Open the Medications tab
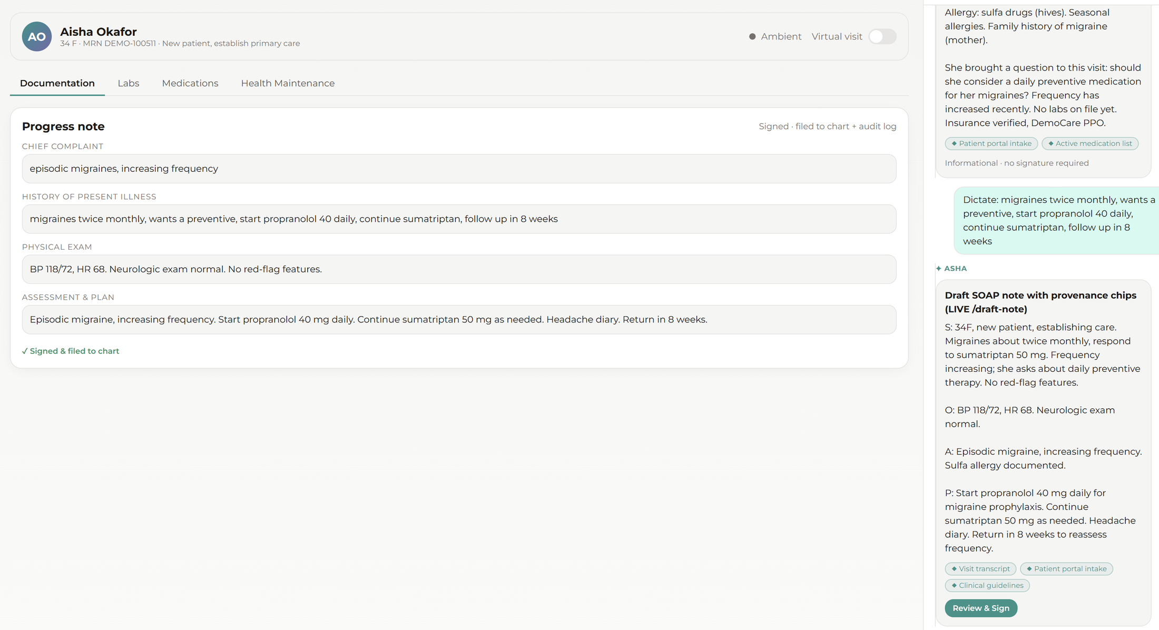 click(190, 83)
